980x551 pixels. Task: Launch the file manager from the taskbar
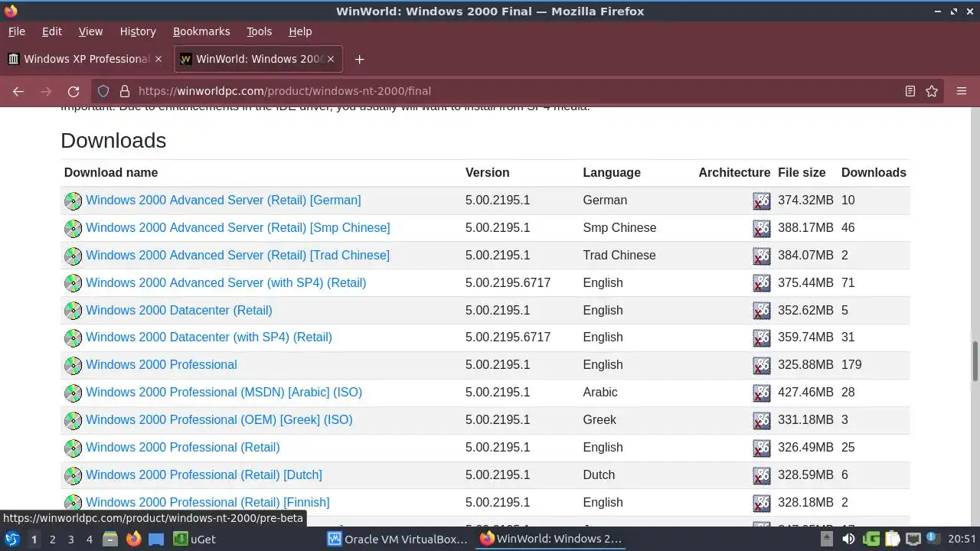[110, 539]
